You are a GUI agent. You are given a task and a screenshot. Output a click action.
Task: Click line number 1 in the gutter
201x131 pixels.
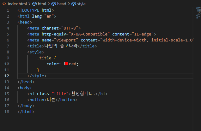click(8, 10)
